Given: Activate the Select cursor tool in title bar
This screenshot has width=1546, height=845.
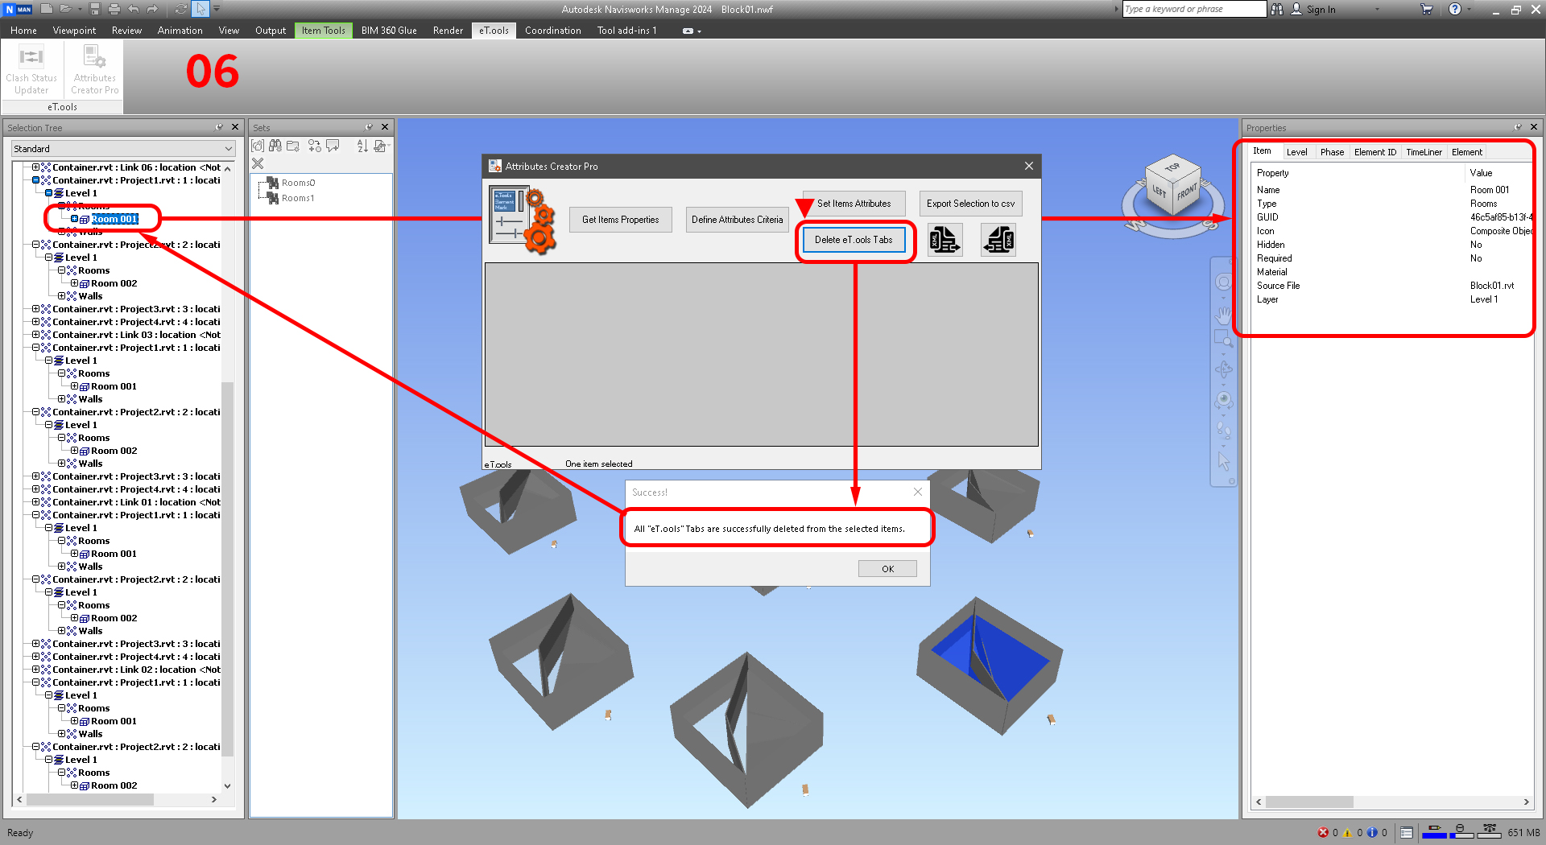Looking at the screenshot, I should pyautogui.click(x=200, y=9).
